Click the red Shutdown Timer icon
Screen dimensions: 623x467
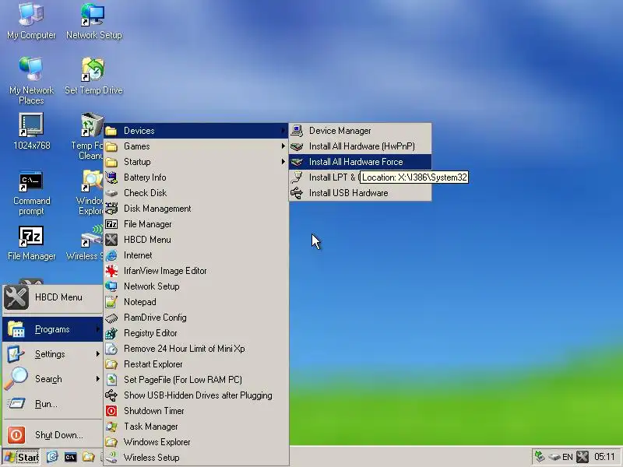pyautogui.click(x=111, y=411)
